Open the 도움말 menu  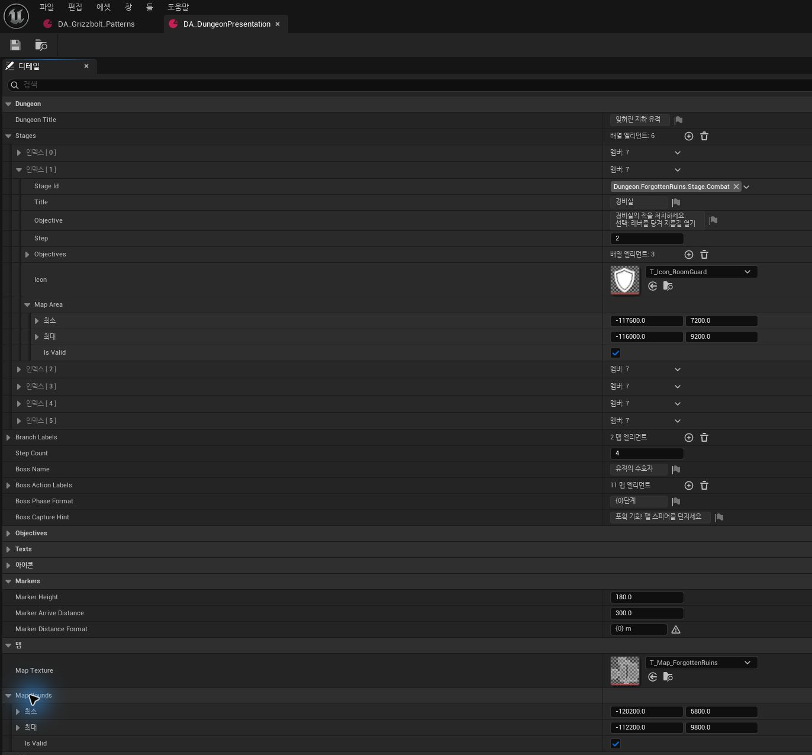(178, 7)
